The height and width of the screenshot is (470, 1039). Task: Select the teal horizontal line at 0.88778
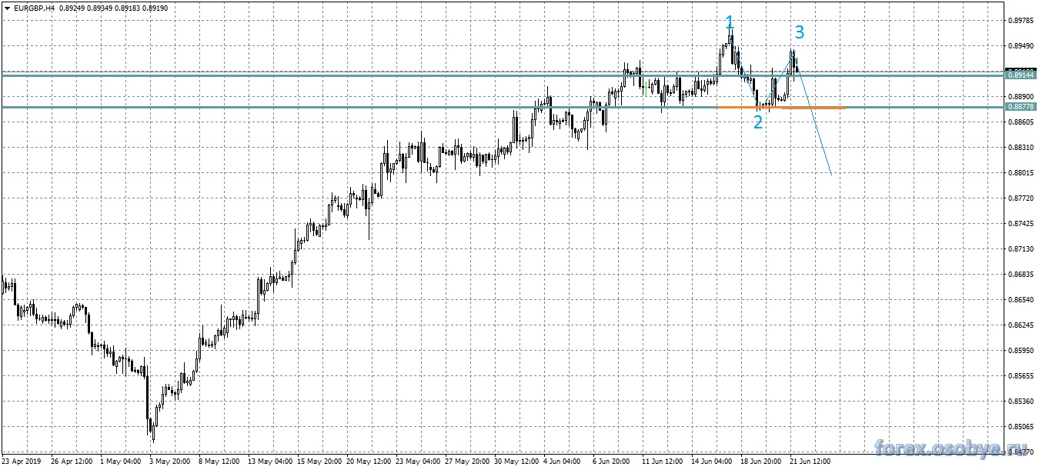click(x=502, y=107)
